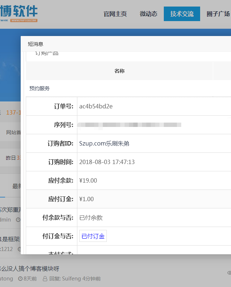This screenshot has height=287, width=231.
Task: Click the 已付余款 status text
Action: click(91, 218)
